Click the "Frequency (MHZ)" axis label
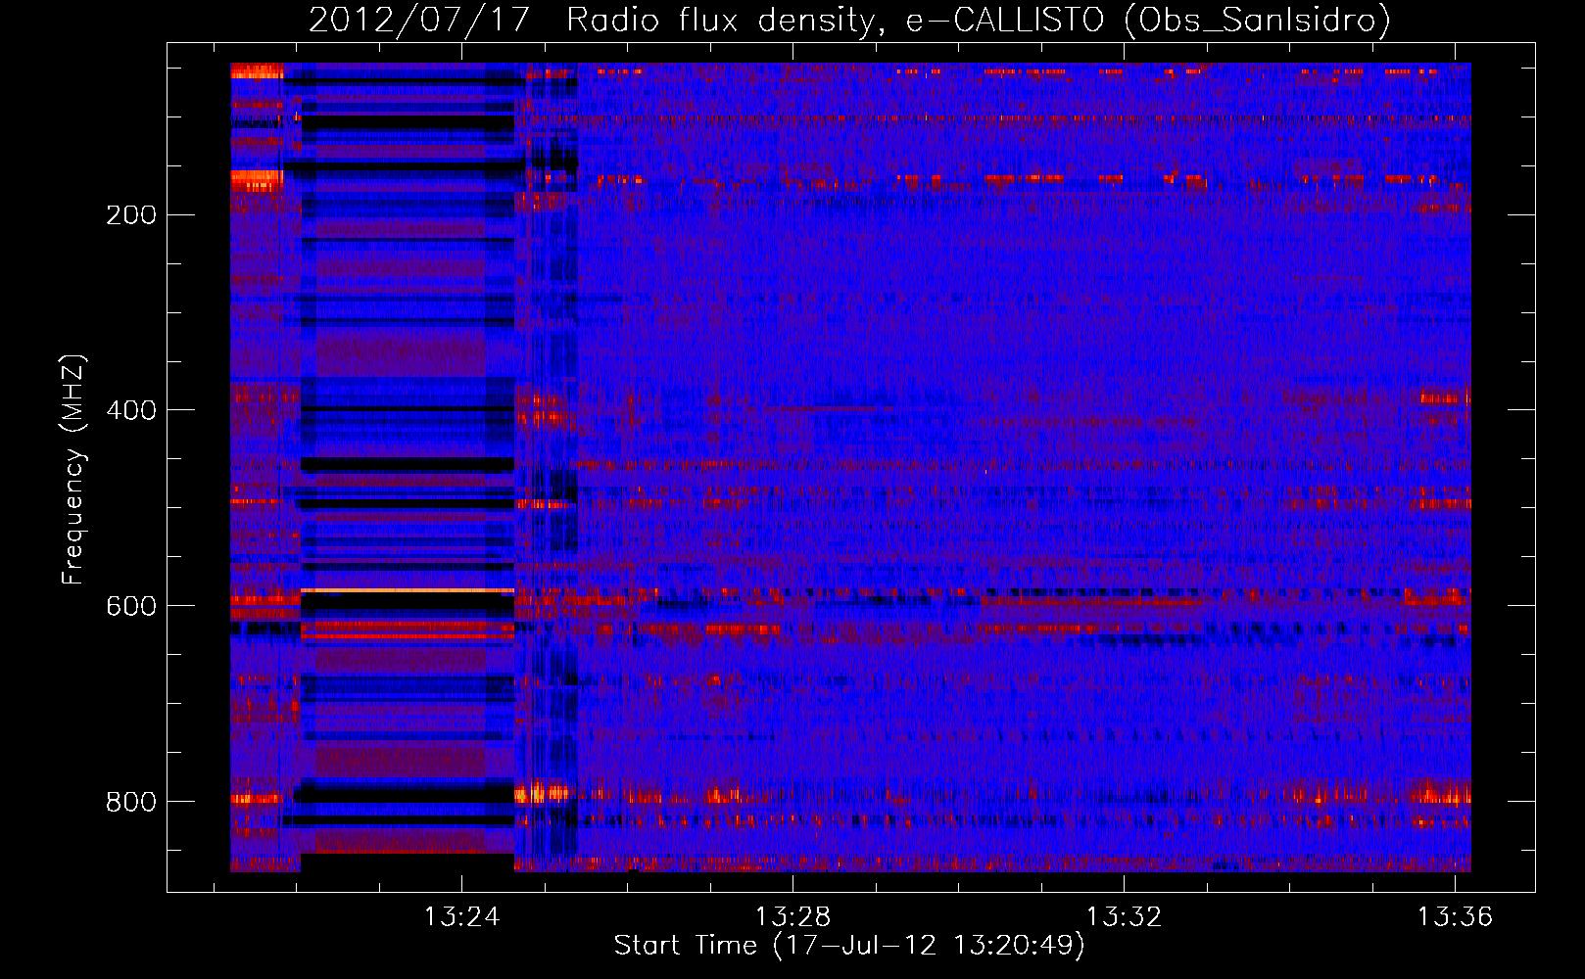The image size is (1585, 979). [73, 469]
